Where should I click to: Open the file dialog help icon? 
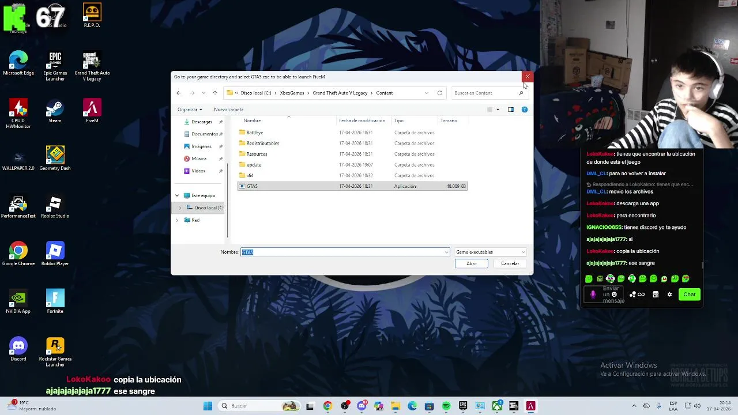(x=524, y=110)
